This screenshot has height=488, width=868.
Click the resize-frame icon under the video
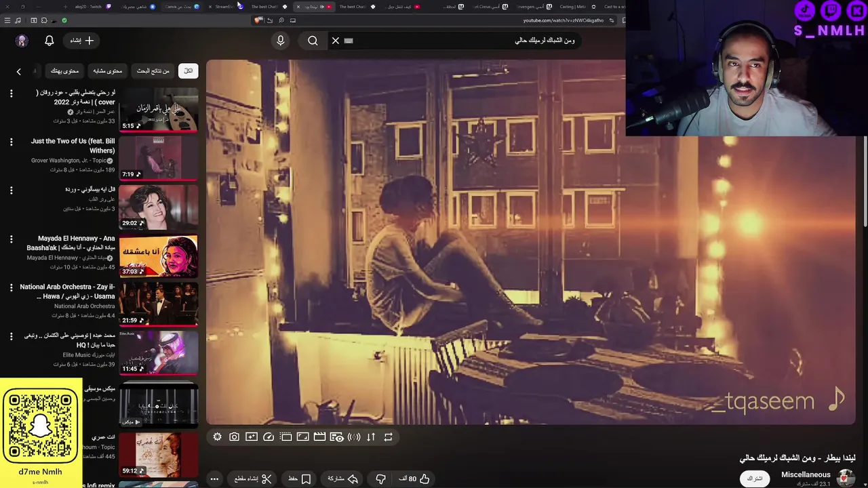click(302, 437)
